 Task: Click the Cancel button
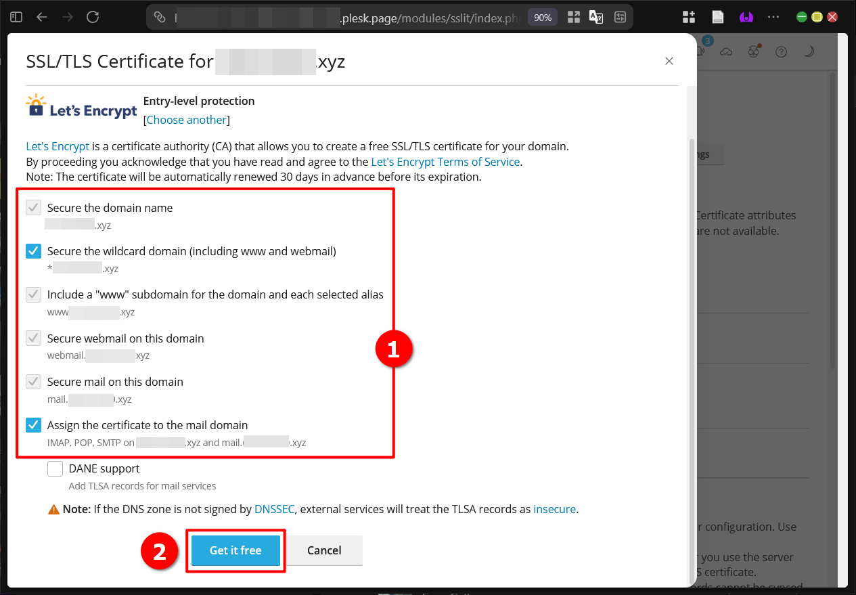click(x=324, y=550)
